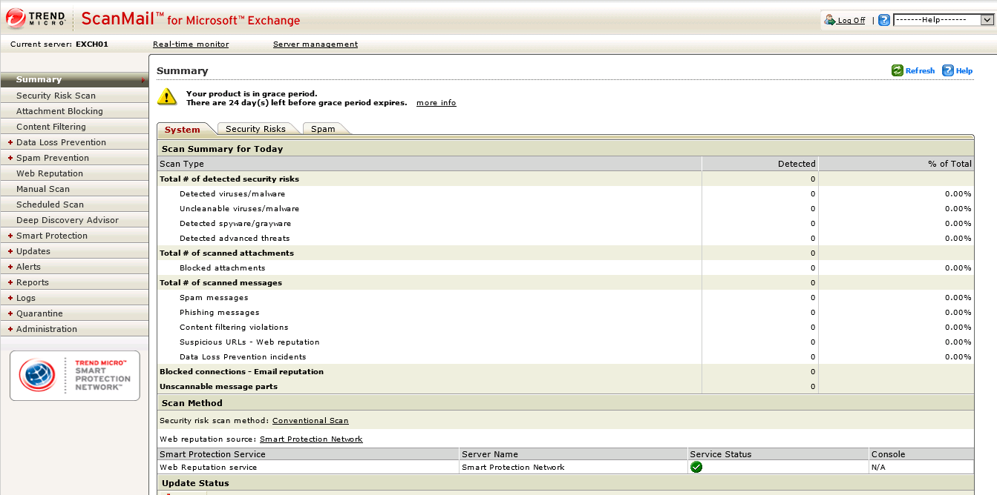Switch to the System tab

pyautogui.click(x=183, y=129)
